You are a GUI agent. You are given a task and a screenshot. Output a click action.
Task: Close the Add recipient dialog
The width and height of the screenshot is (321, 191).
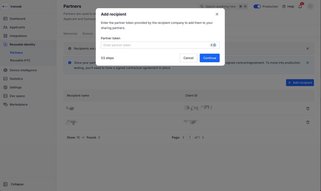point(217,14)
